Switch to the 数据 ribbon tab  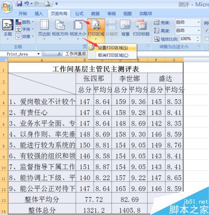pyautogui.click(x=95, y=14)
